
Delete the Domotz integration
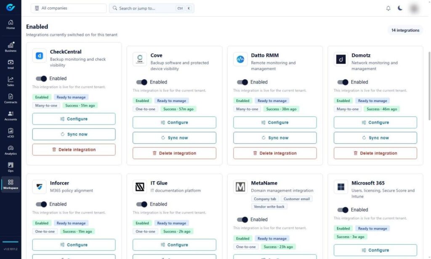click(375, 153)
